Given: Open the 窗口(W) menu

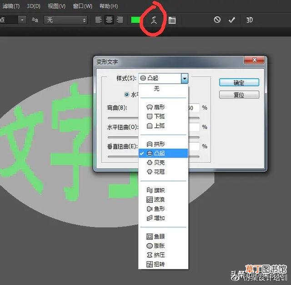Looking at the screenshot, I should [82, 6].
